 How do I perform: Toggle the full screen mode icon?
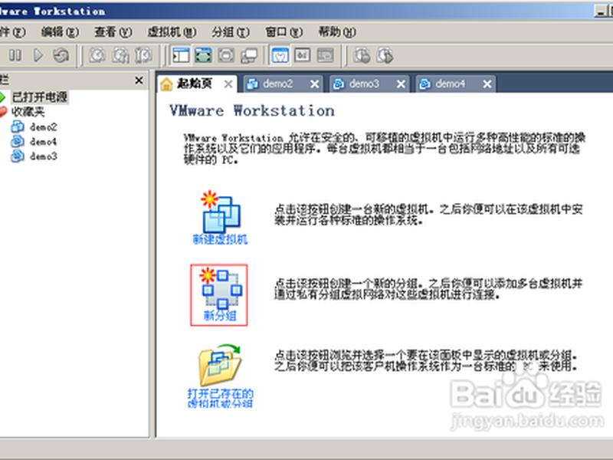(204, 55)
